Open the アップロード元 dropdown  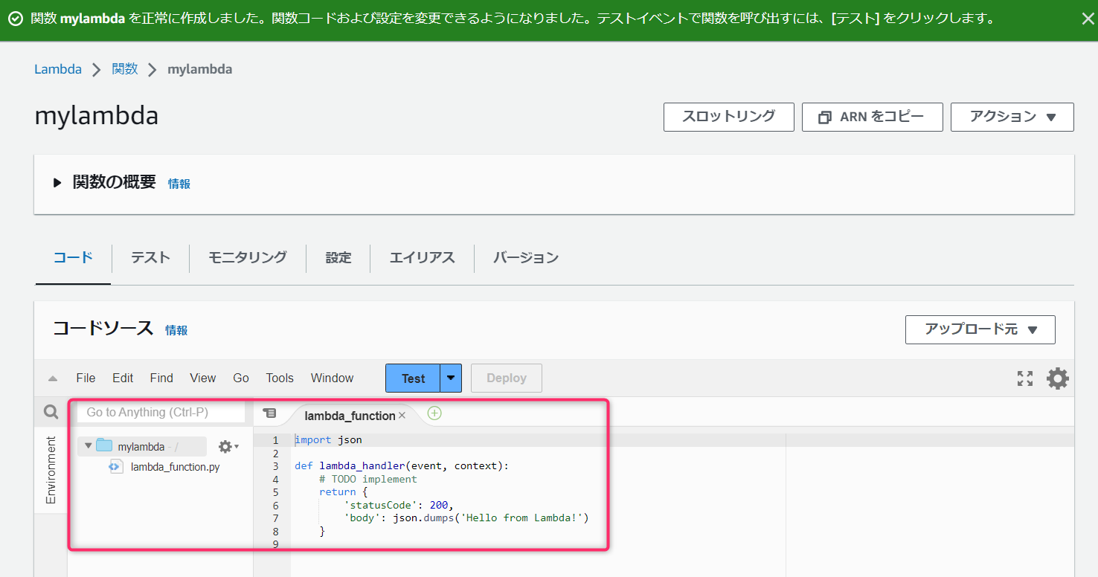pyautogui.click(x=980, y=329)
